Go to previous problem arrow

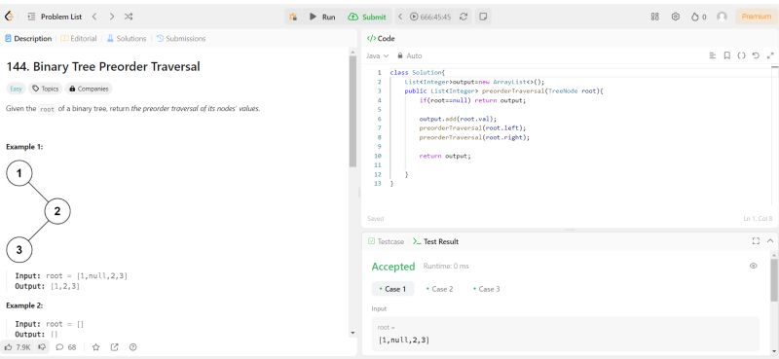tap(94, 17)
